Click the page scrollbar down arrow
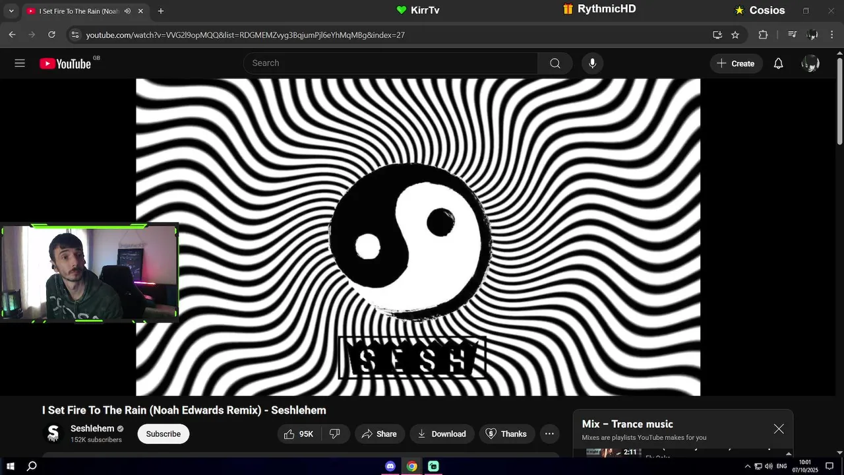This screenshot has height=475, width=844. (839, 453)
